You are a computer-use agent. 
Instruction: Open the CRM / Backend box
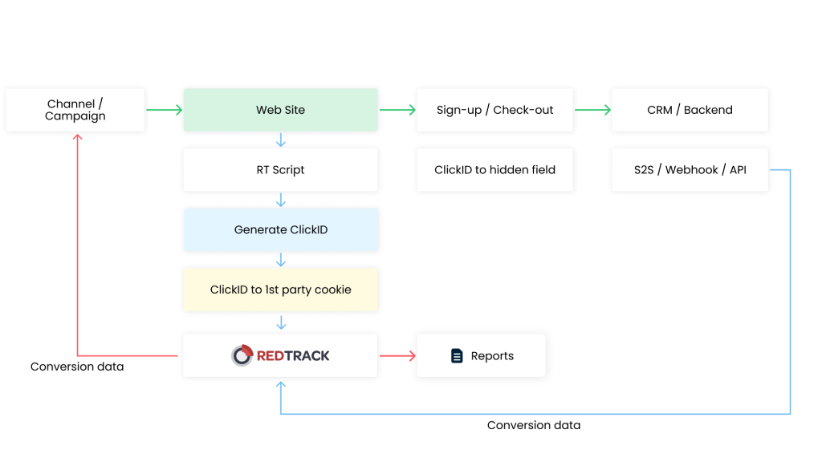[690, 110]
